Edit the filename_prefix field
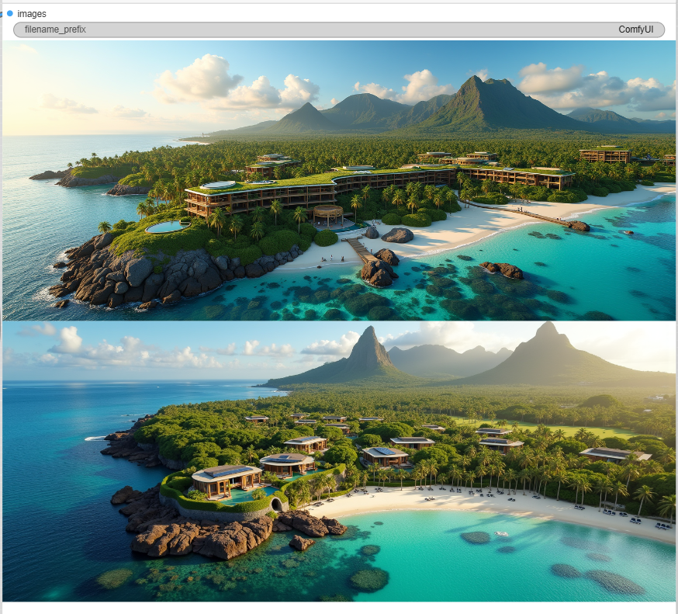678x614 pixels. [x=339, y=29]
